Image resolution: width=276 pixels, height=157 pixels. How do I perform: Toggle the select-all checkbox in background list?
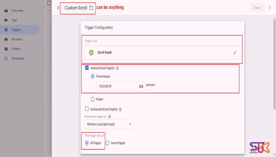(49, 3)
